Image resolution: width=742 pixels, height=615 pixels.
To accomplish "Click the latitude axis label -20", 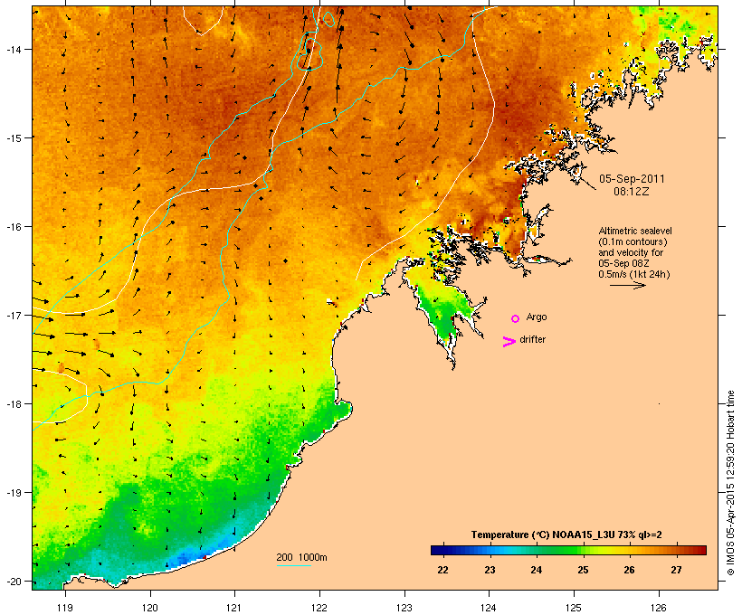I will pyautogui.click(x=14, y=582).
